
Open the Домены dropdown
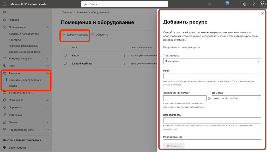tap(236, 98)
